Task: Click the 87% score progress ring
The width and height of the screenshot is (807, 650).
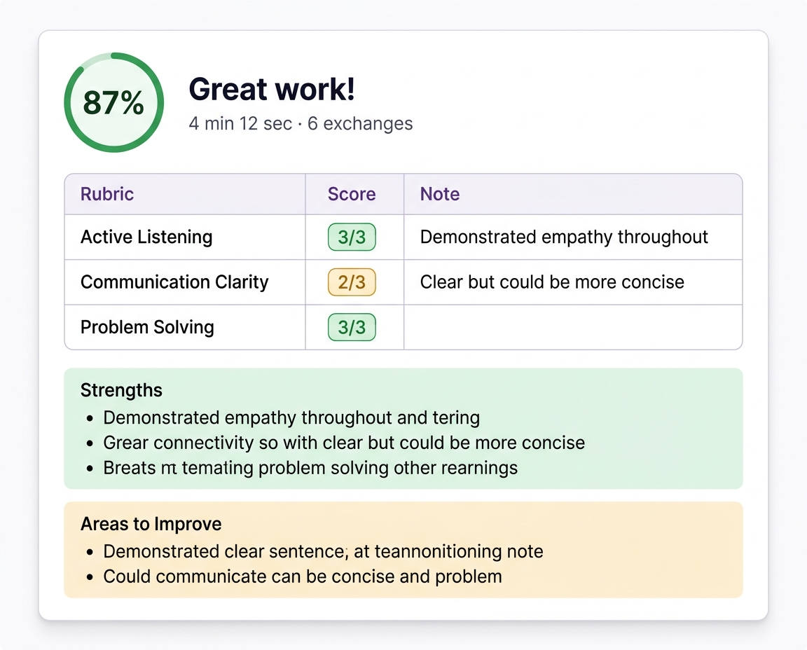Action: click(x=113, y=102)
